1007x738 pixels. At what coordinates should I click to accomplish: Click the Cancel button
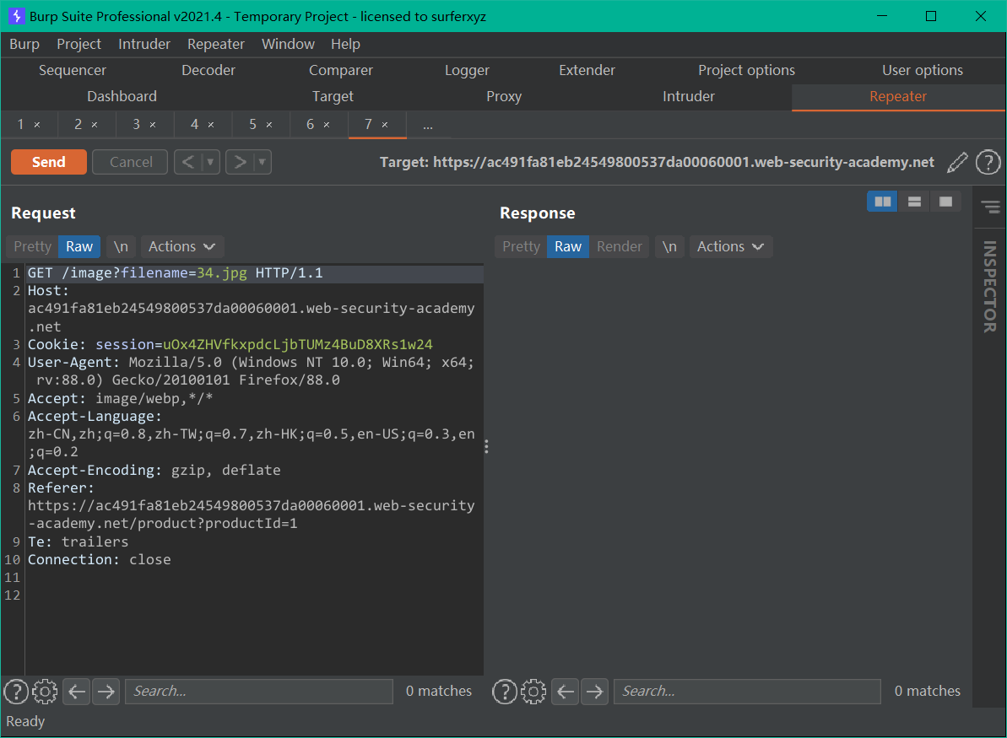[130, 162]
